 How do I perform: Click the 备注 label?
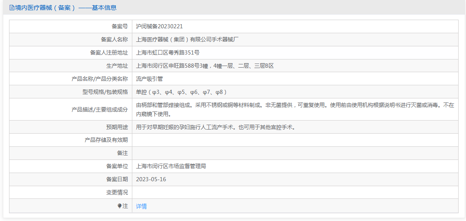(122, 153)
